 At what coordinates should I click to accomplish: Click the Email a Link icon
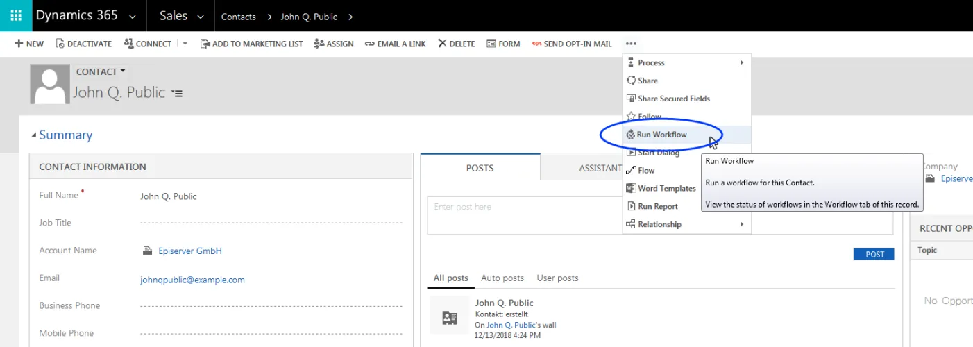pos(369,44)
